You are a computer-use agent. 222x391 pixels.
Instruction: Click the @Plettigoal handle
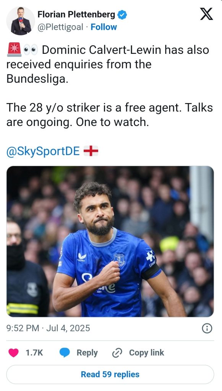(x=60, y=27)
